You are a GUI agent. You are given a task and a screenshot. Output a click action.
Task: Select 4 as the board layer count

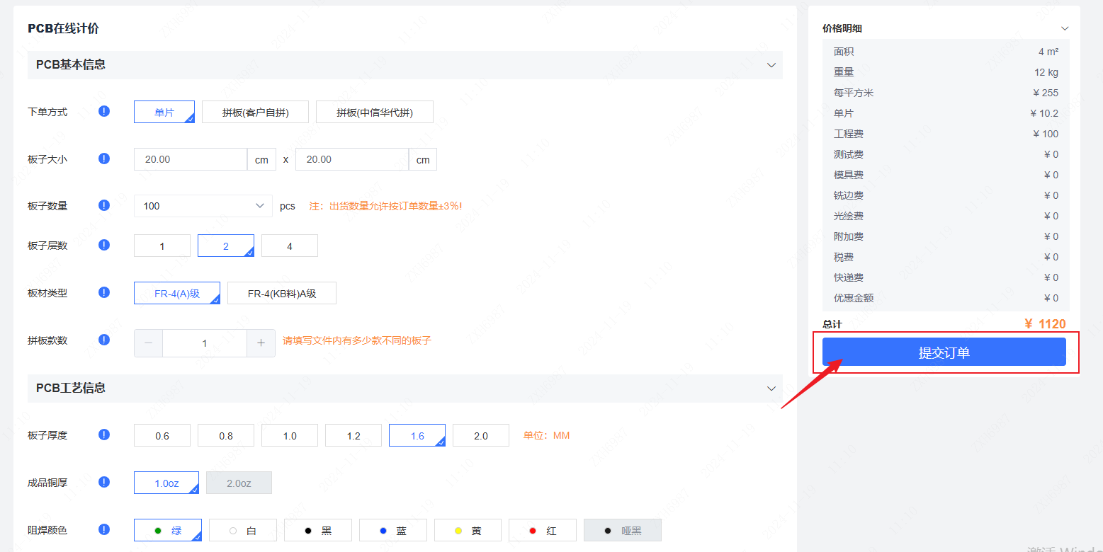[289, 245]
